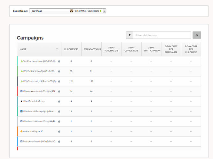The image size is (213, 159).
Task: Click Facebook icon beside Women Wordsearch 35+
Action: pyautogui.click(x=21, y=91)
